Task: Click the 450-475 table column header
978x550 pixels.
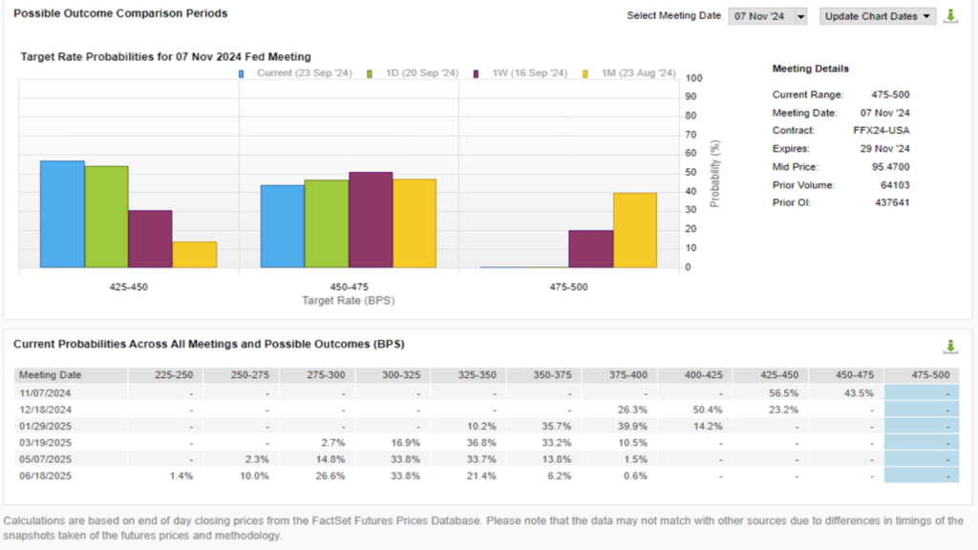Action: [846, 374]
